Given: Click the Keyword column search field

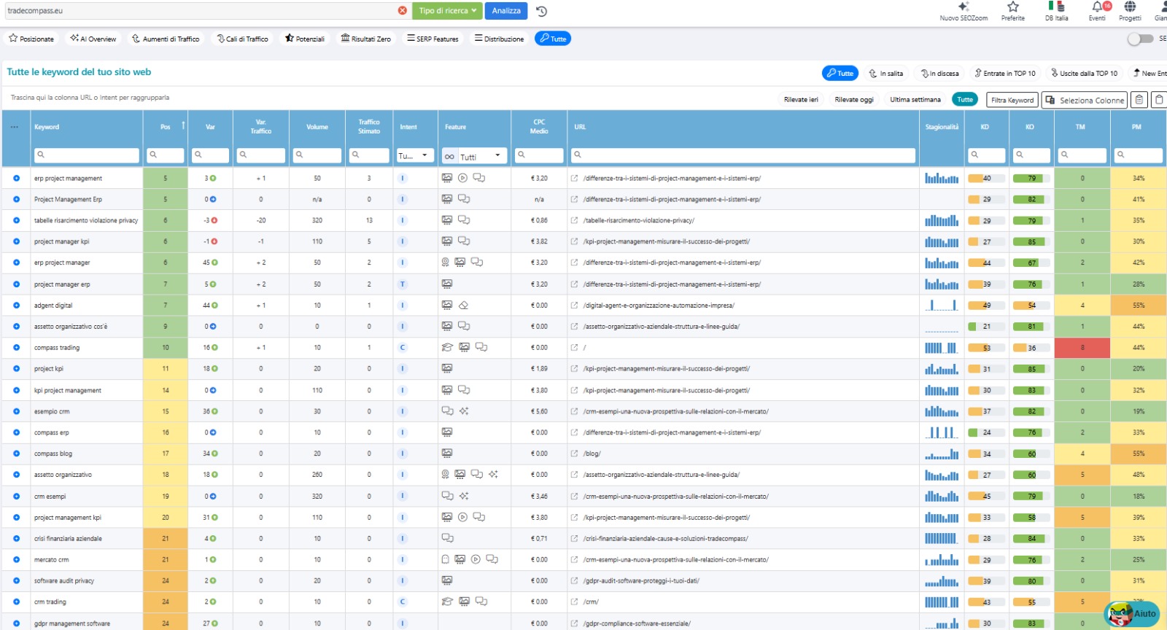Looking at the screenshot, I should tap(87, 155).
